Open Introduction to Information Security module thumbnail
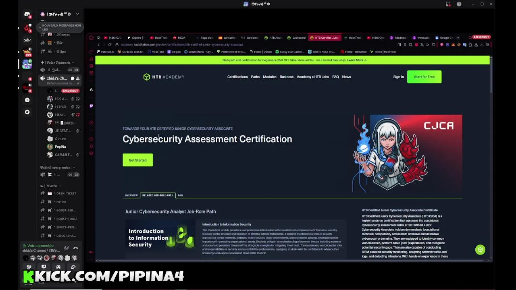Viewport: 516px width, 290px height. (160, 238)
